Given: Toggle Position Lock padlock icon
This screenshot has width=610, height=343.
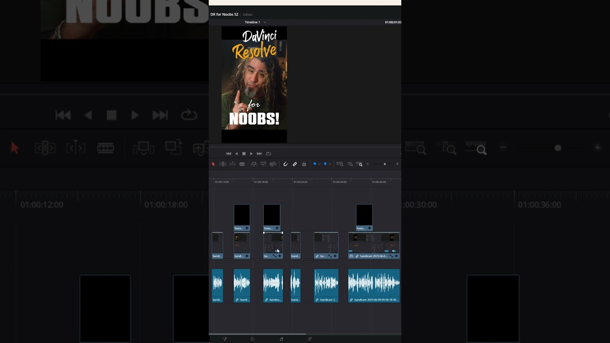Looking at the screenshot, I should [x=304, y=164].
